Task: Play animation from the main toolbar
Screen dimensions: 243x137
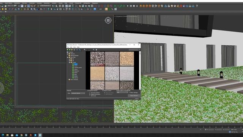Action: coord(128,6)
